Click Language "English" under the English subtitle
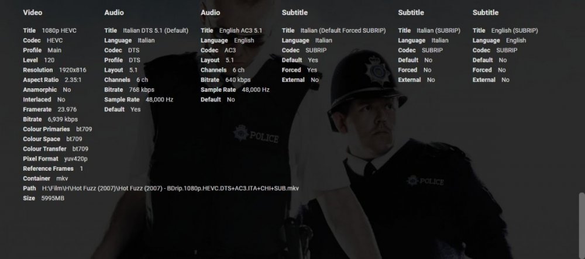The height and width of the screenshot is (259, 585). click(x=516, y=40)
